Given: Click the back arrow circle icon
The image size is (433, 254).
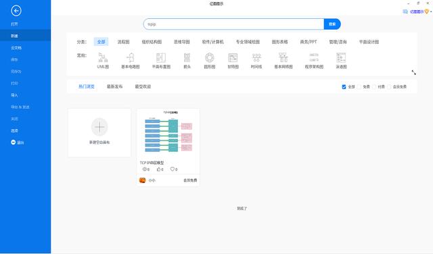Looking at the screenshot, I should pyautogui.click(x=16, y=11).
